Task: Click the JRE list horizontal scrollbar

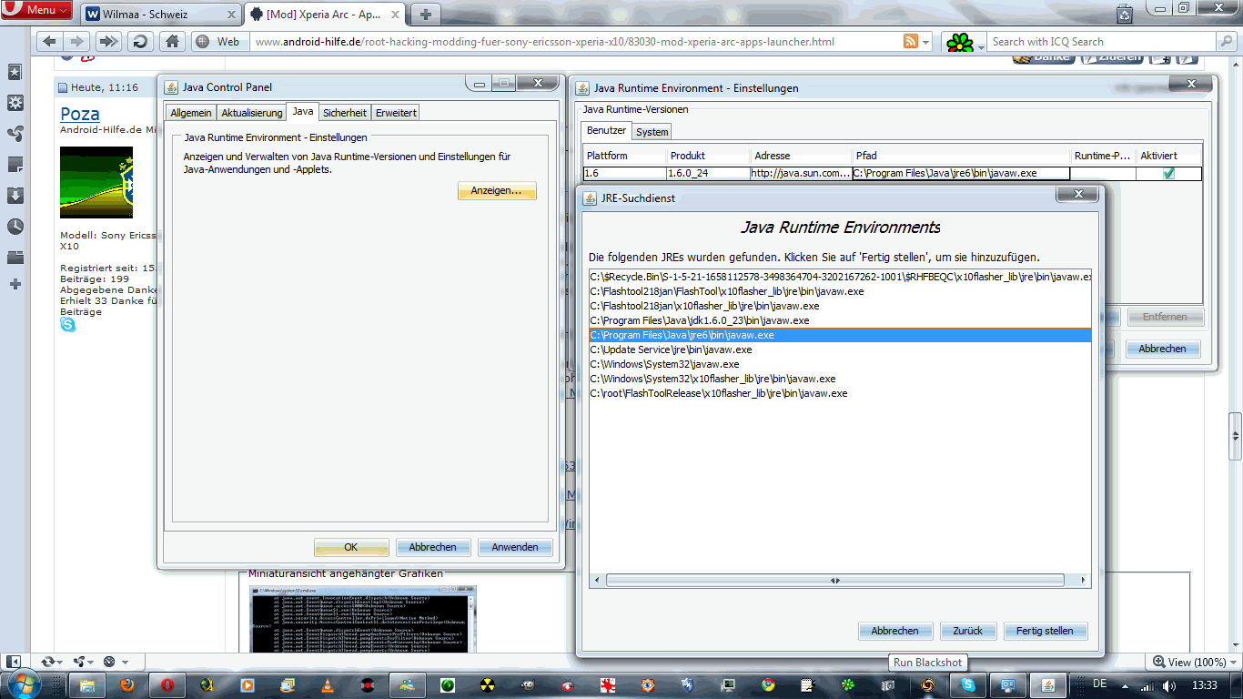Action: click(x=834, y=580)
